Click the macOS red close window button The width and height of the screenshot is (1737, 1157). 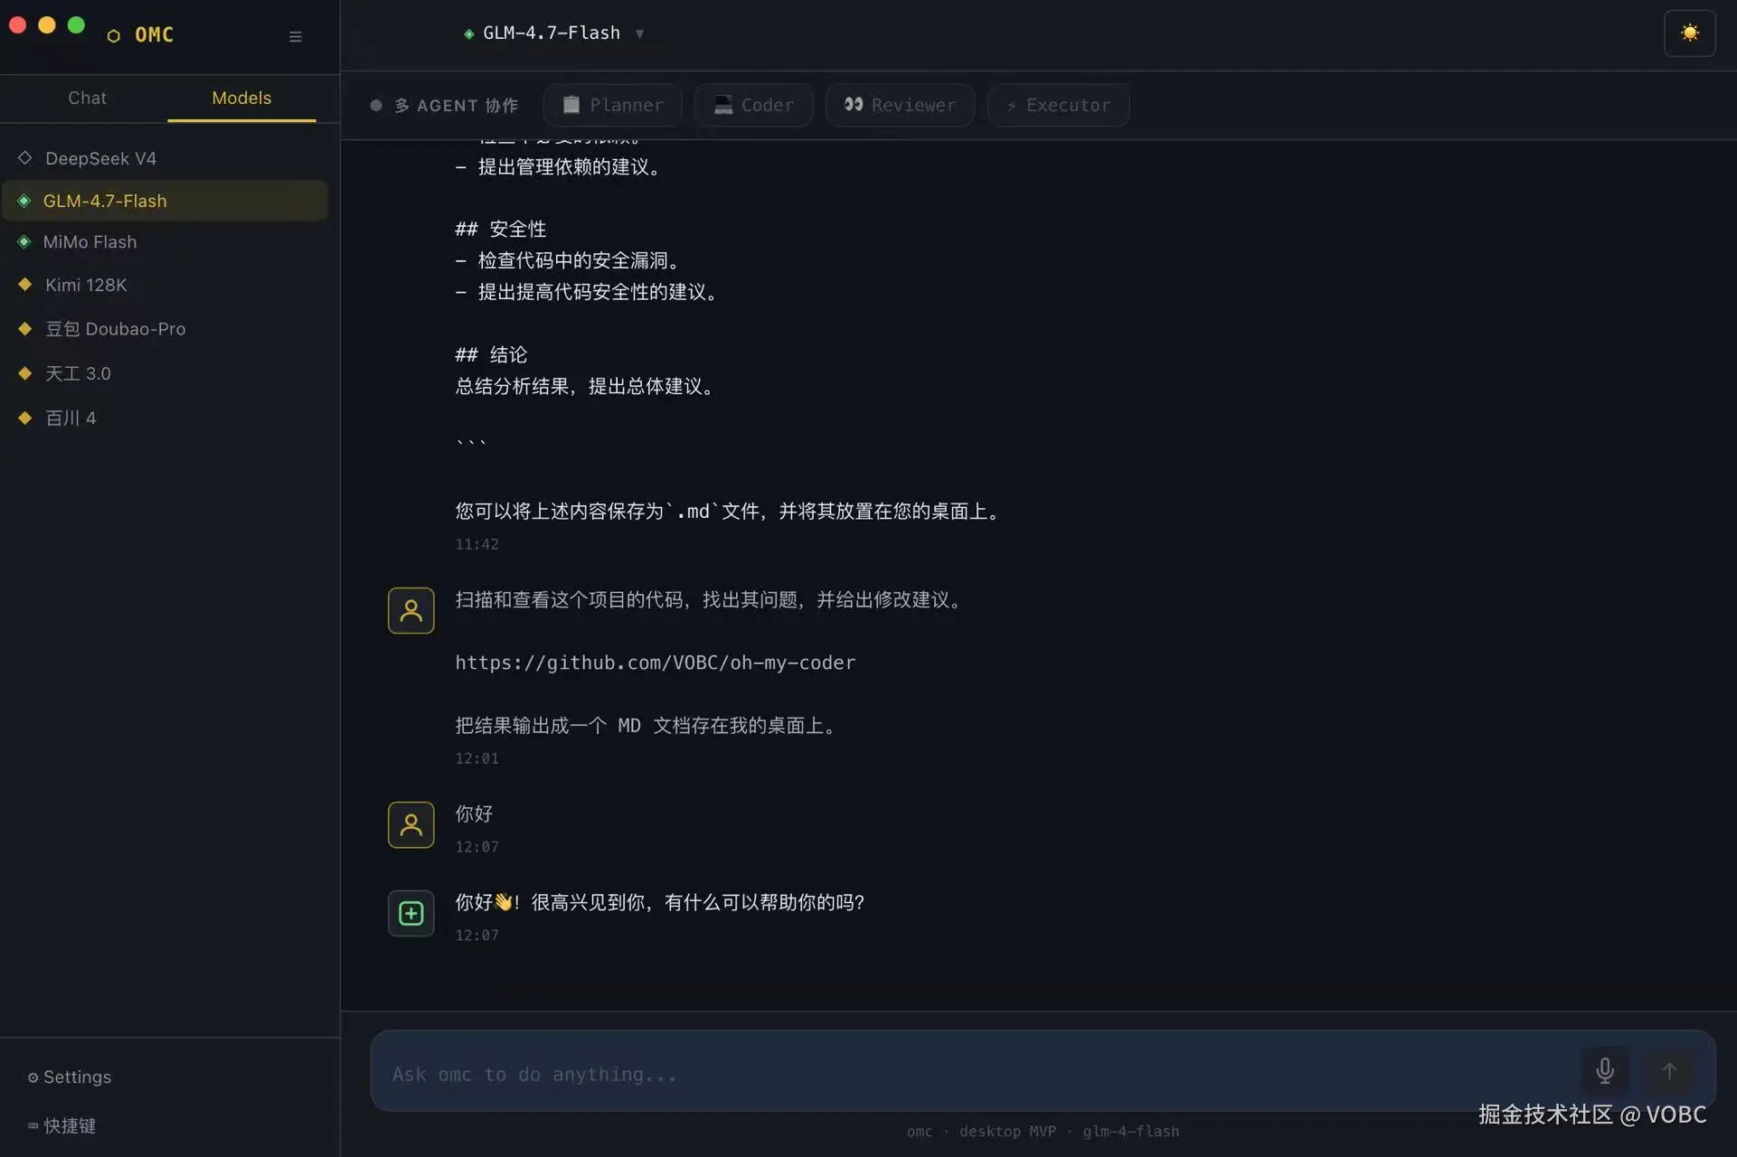[17, 25]
